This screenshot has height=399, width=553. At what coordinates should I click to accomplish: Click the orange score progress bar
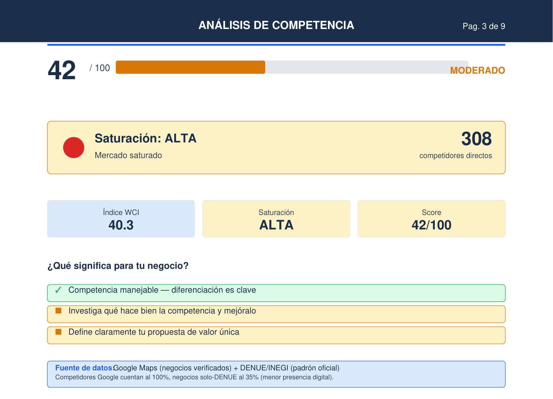coord(191,67)
